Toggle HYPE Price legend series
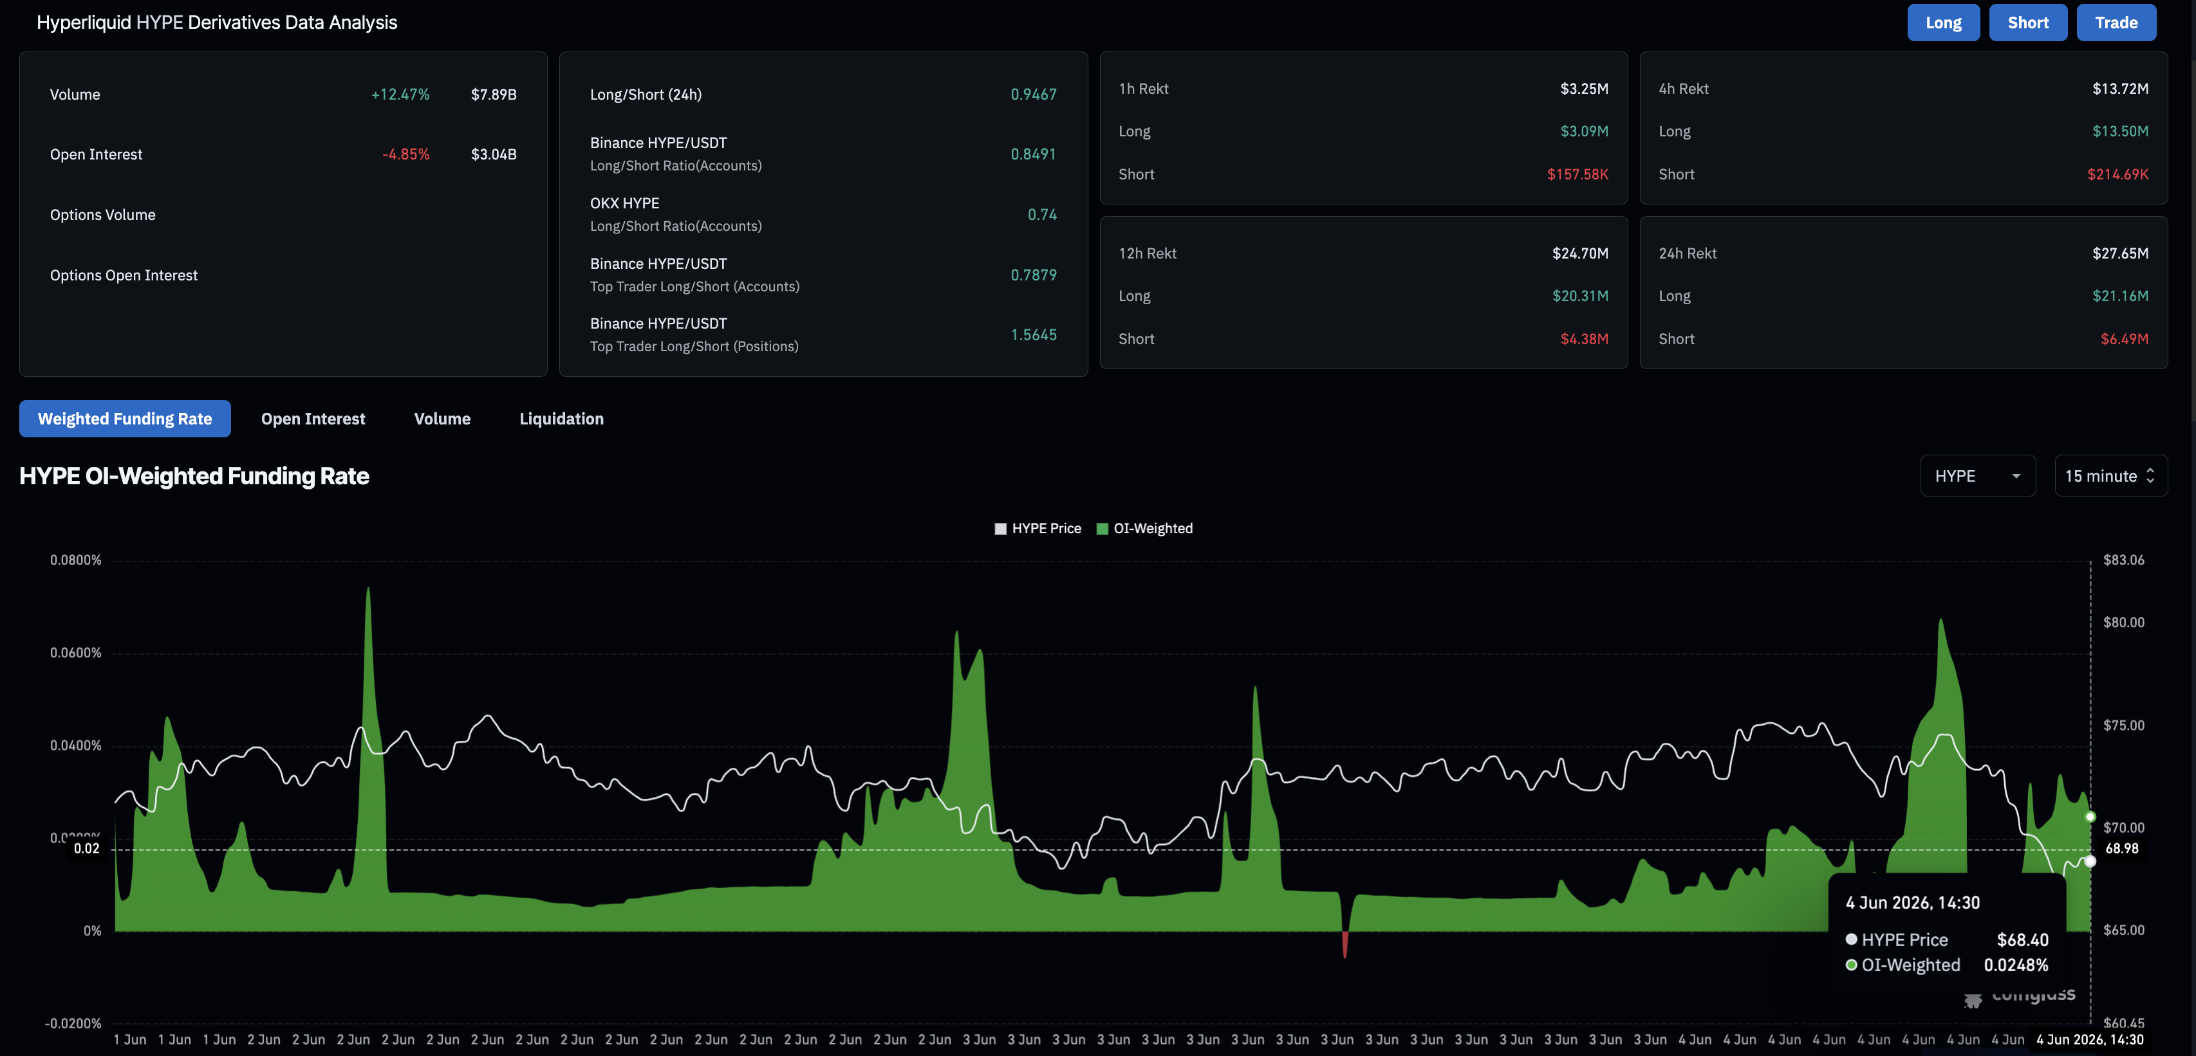2196x1056 pixels. pos(1038,529)
